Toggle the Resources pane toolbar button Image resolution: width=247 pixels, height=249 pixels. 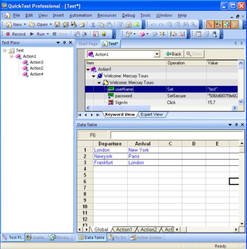(x=226, y=25)
